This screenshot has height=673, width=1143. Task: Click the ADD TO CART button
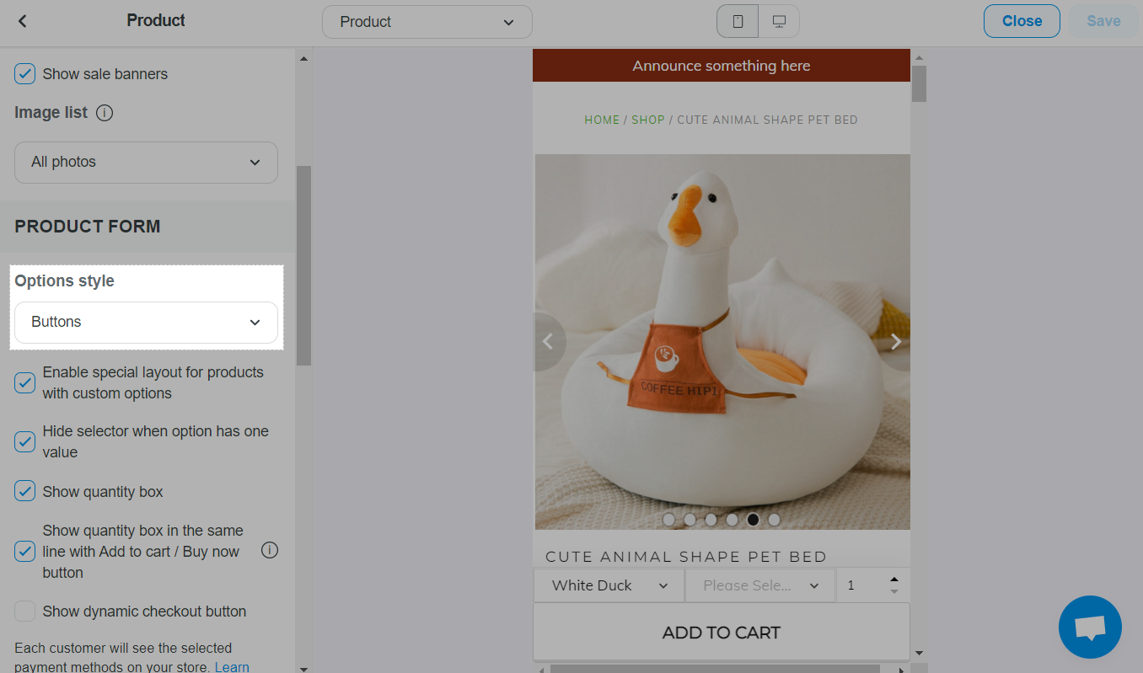tap(722, 633)
